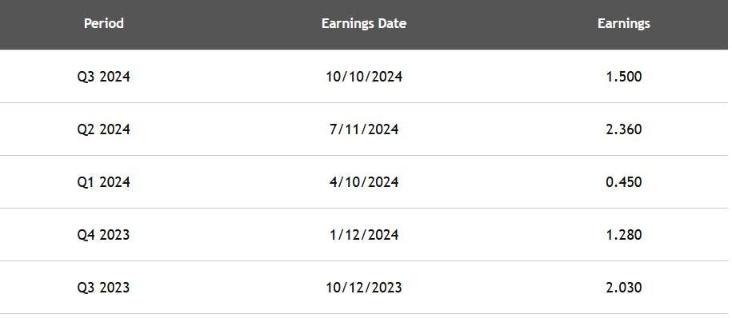
Task: Select the Q4 2023 period cell
Action: pyautogui.click(x=104, y=235)
